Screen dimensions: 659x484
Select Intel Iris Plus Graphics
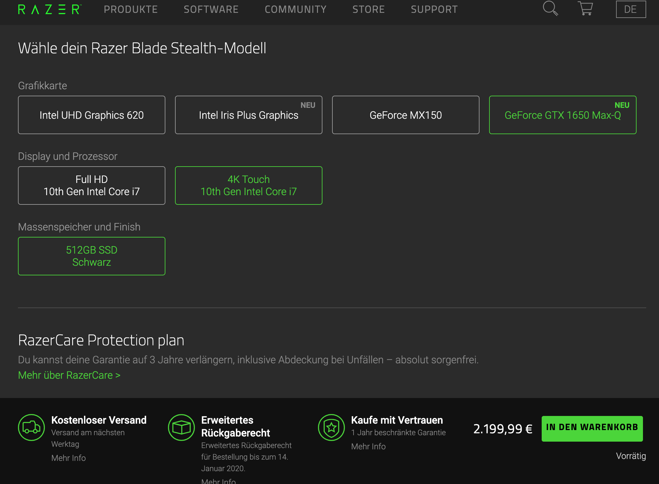point(248,115)
